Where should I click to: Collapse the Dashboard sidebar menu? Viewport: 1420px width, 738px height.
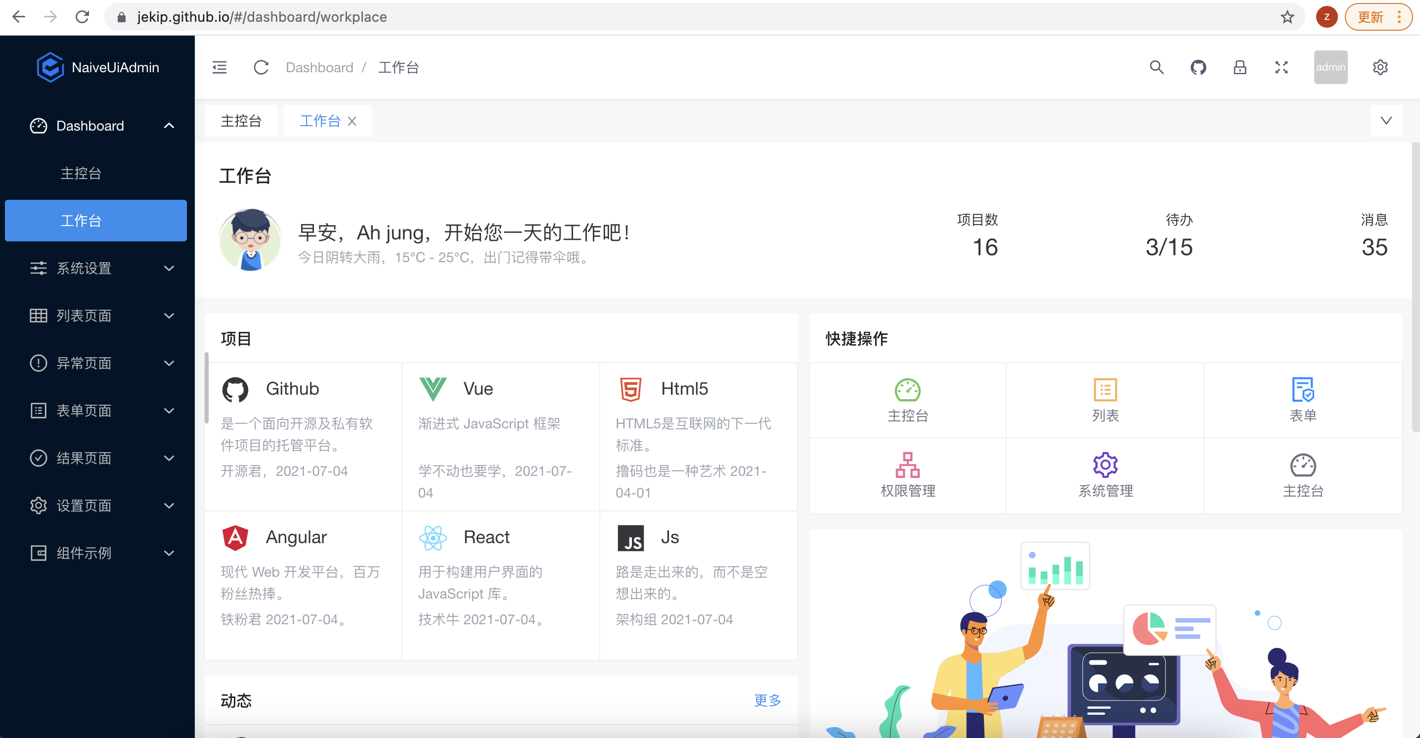tap(96, 126)
